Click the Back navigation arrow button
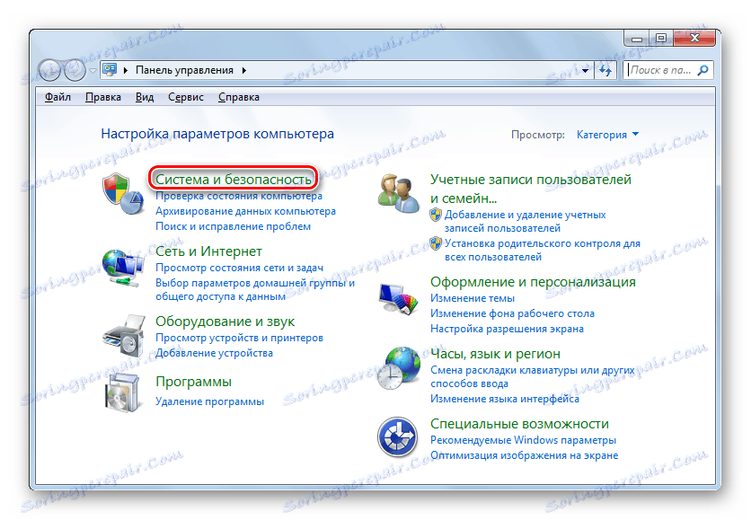751x520 pixels. pos(49,70)
